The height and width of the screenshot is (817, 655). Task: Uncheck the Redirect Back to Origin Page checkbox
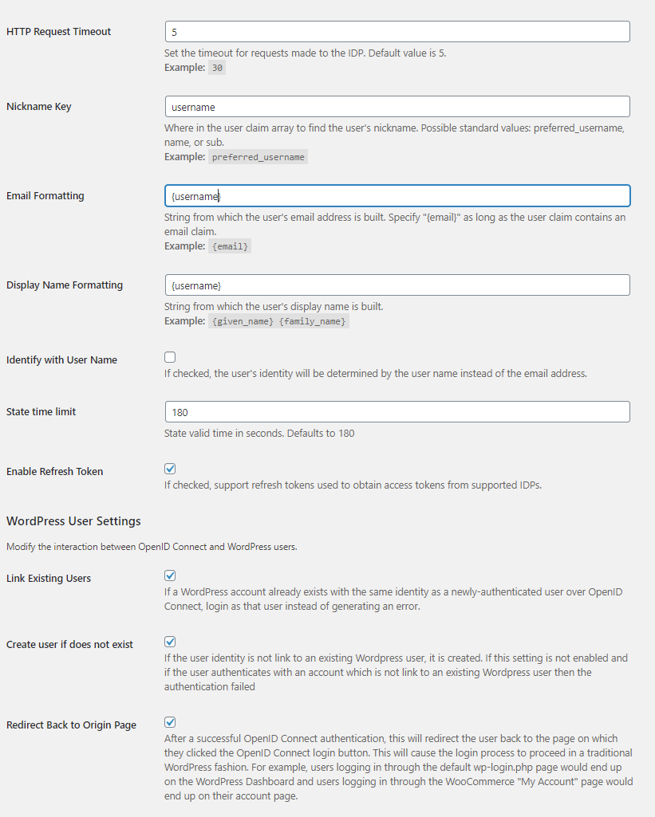(170, 722)
